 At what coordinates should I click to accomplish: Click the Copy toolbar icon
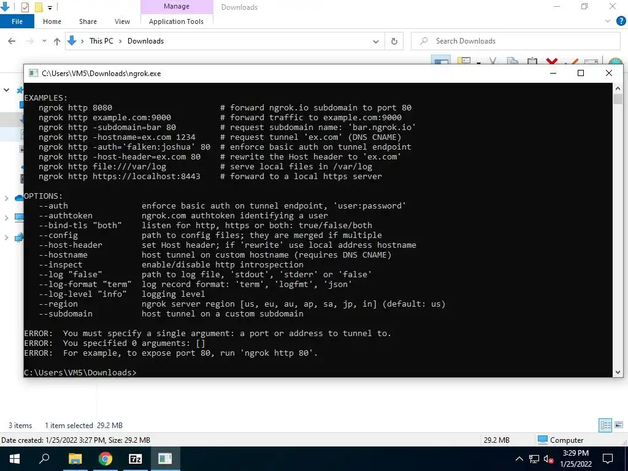512,61
